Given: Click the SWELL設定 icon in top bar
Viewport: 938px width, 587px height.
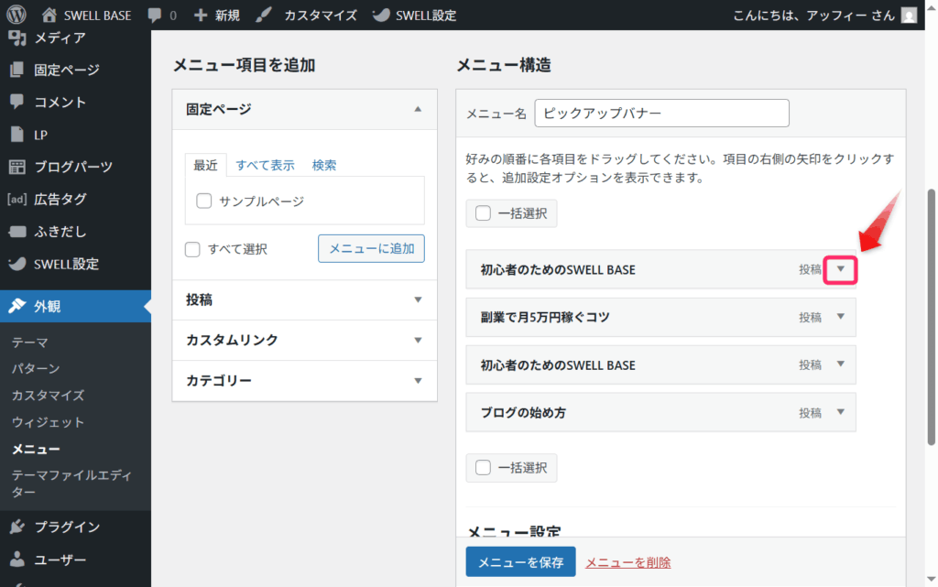Looking at the screenshot, I should point(380,15).
